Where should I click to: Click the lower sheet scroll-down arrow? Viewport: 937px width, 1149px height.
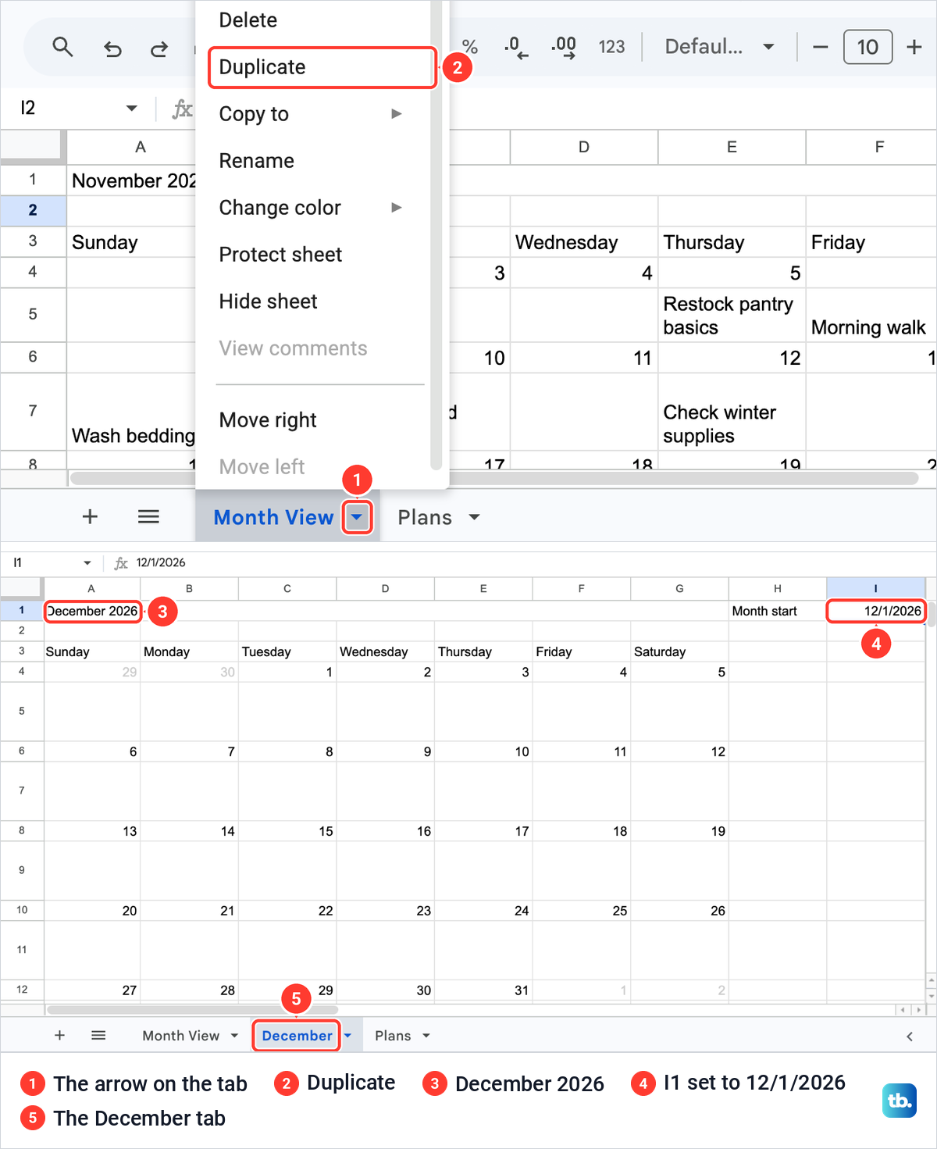click(931, 997)
